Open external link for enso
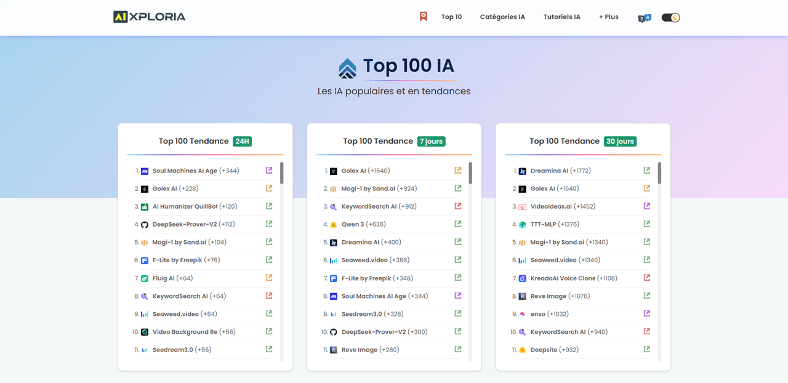The height and width of the screenshot is (383, 788). point(647,313)
